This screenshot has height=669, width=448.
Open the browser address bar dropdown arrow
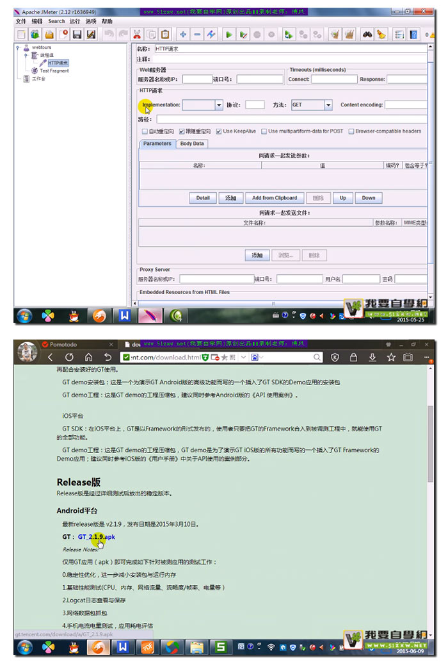click(x=243, y=357)
